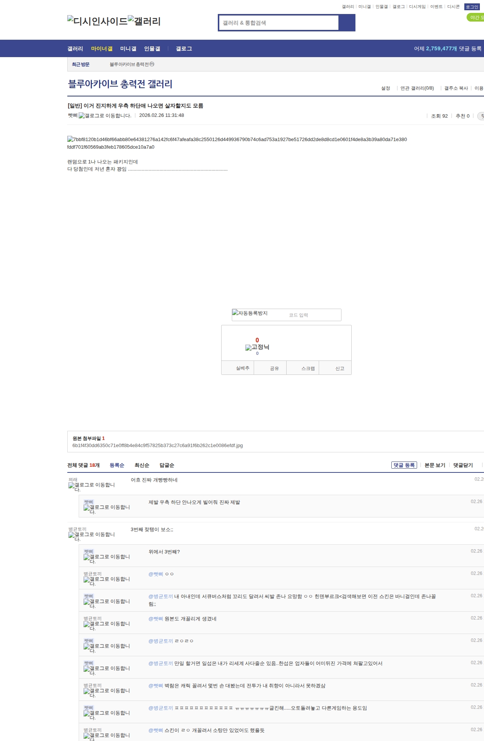Image resolution: width=484 pixels, height=741 pixels.
Task: Click the 전체 댓글 18개 count text
Action: [x=84, y=465]
